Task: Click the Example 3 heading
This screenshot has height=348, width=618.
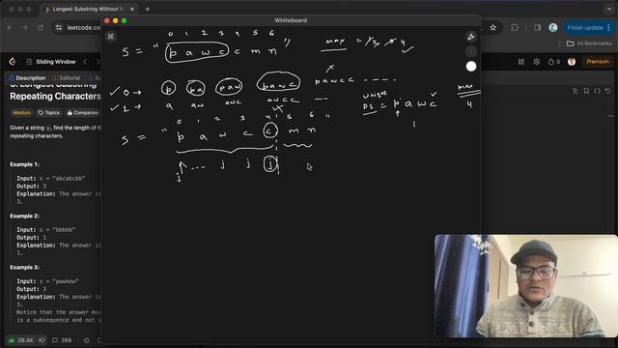Action: [x=24, y=268]
